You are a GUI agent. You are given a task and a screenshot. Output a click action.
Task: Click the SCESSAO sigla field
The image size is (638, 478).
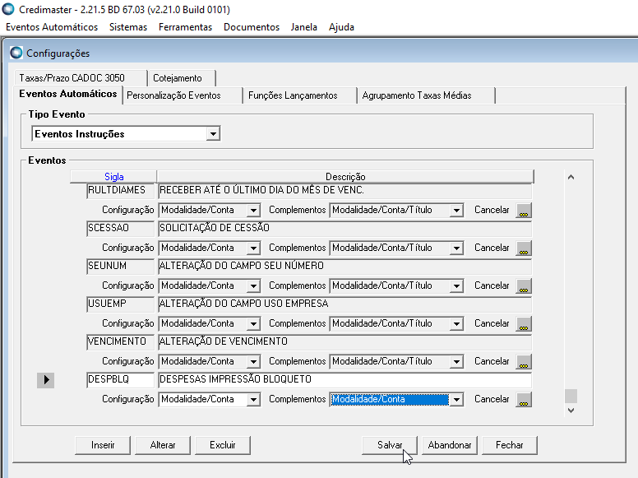coord(120,228)
